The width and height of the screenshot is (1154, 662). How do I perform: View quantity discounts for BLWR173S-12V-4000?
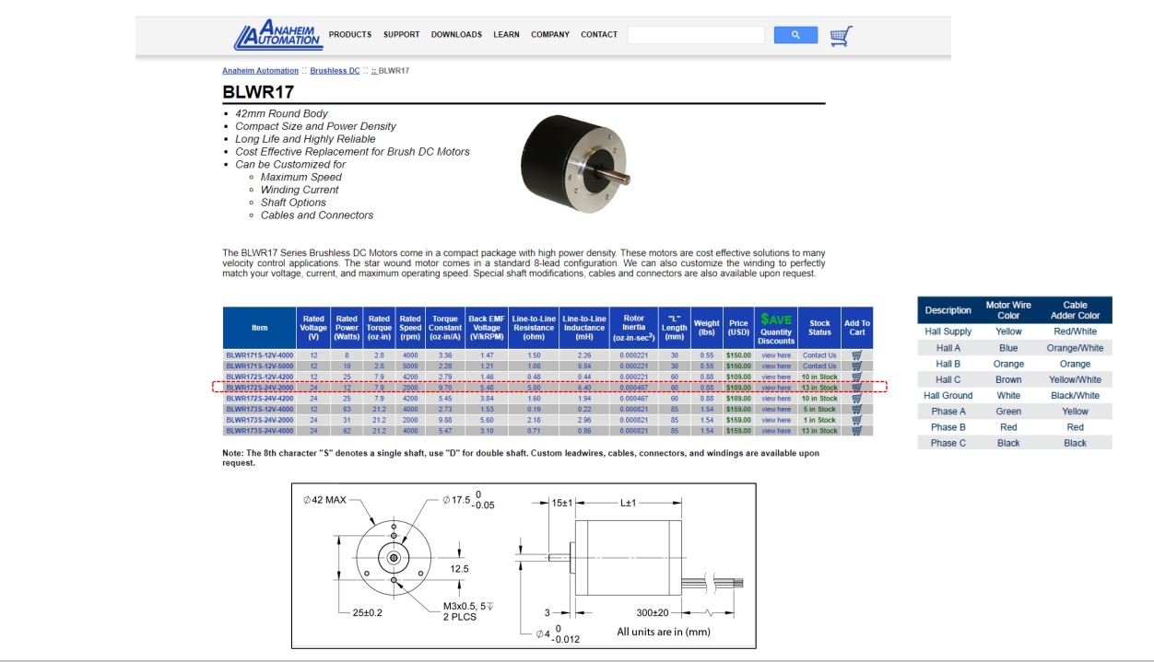(776, 409)
